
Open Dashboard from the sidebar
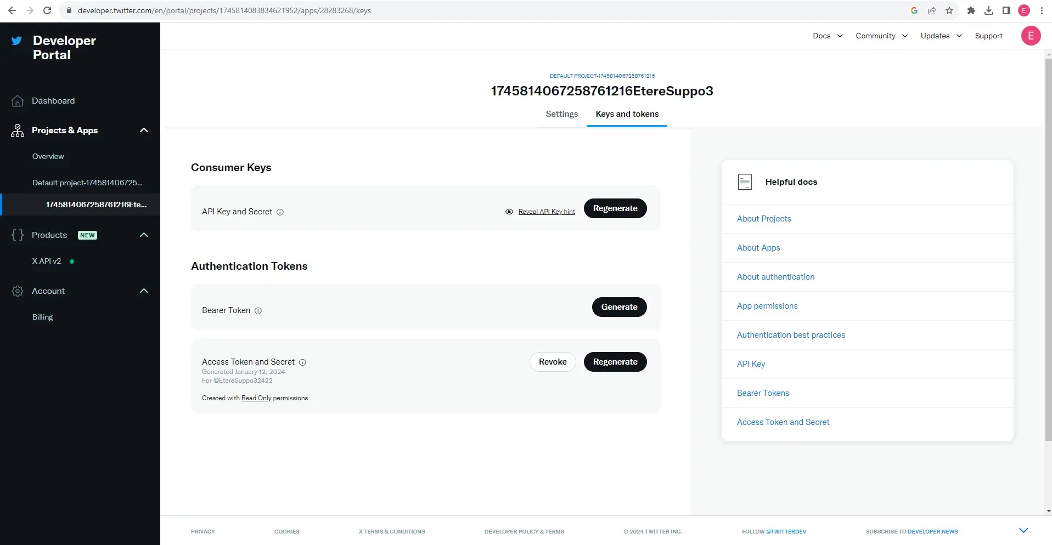pos(53,101)
